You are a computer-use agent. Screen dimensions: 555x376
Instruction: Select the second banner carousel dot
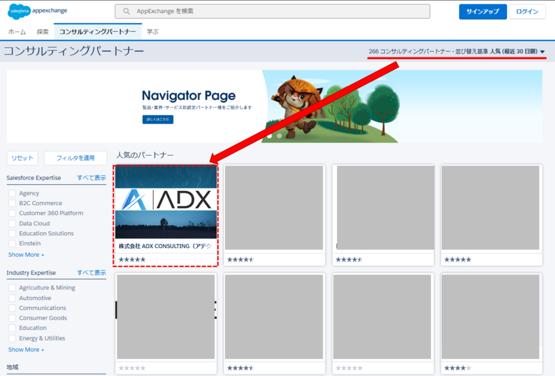click(x=279, y=136)
